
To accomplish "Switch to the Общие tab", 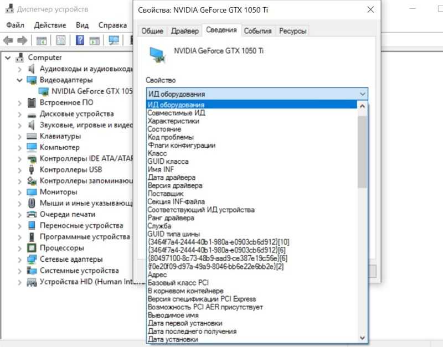I will (152, 31).
